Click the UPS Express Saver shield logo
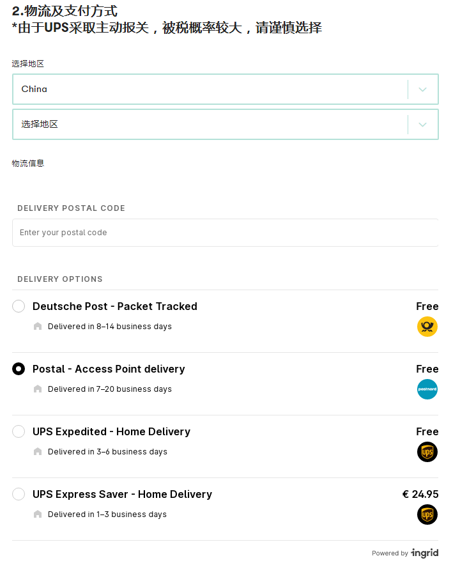This screenshot has height=565, width=460. point(427,515)
